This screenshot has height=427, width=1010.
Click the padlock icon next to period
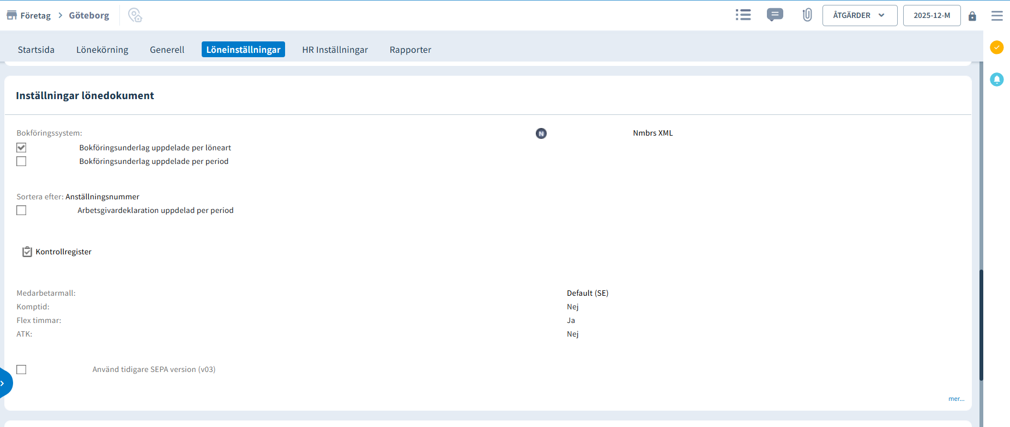click(972, 16)
